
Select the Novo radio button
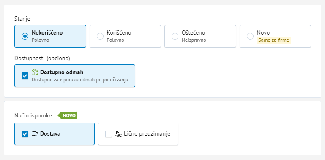[x=250, y=36]
